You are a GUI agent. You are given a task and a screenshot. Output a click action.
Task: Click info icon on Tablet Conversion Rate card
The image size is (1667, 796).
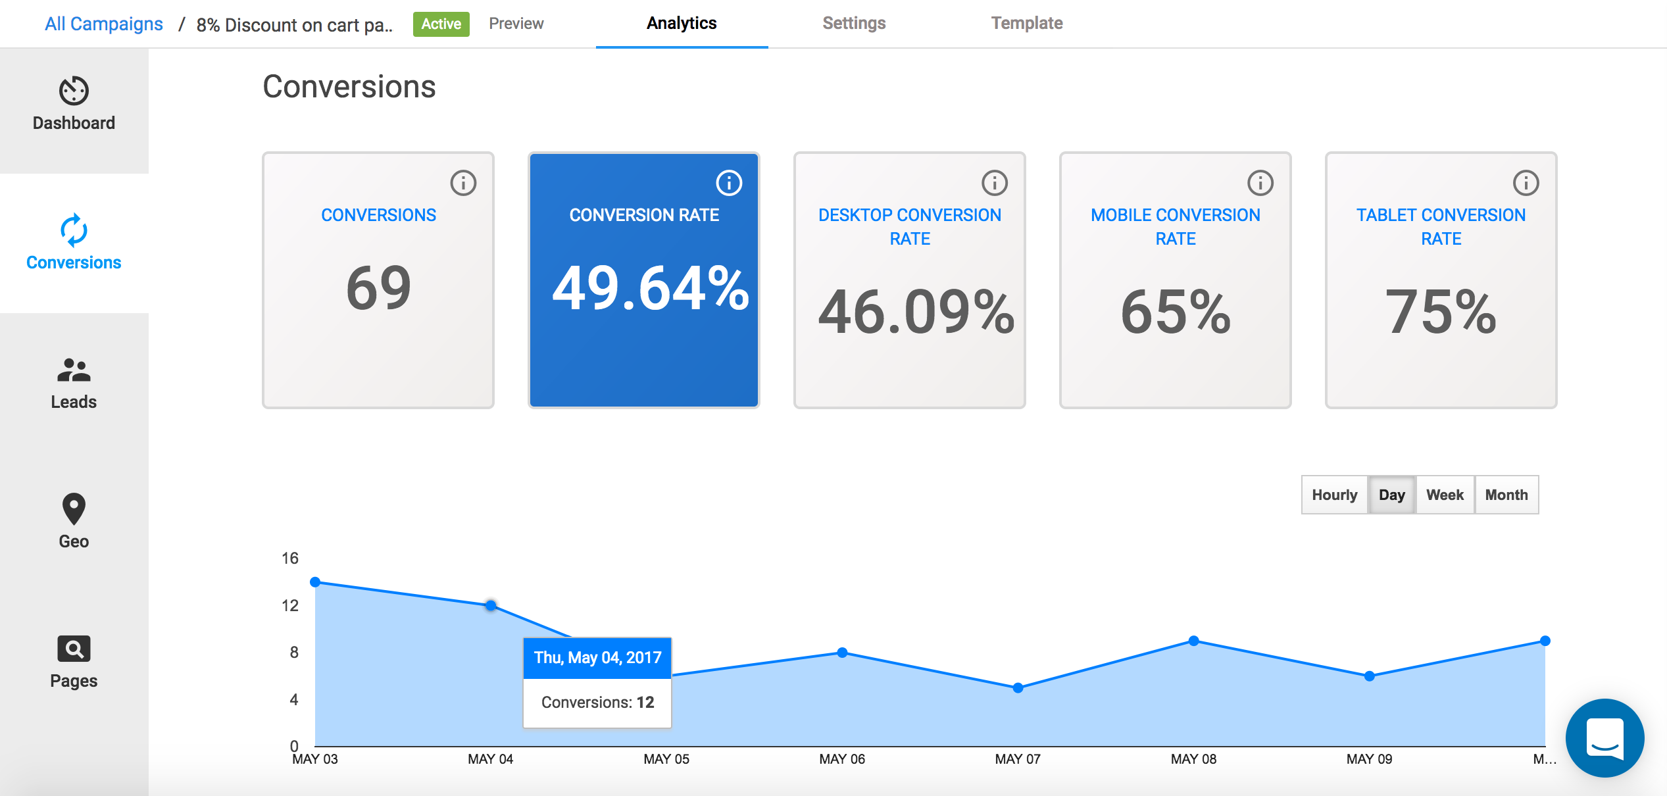(x=1526, y=183)
